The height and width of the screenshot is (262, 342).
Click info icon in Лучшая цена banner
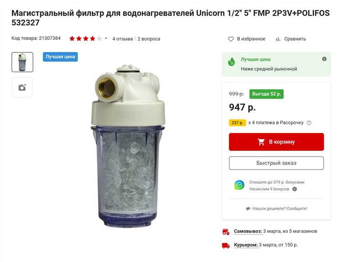point(324,59)
